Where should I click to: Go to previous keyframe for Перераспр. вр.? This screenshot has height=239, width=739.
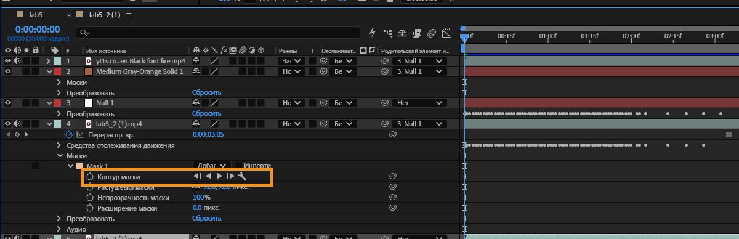(8, 134)
